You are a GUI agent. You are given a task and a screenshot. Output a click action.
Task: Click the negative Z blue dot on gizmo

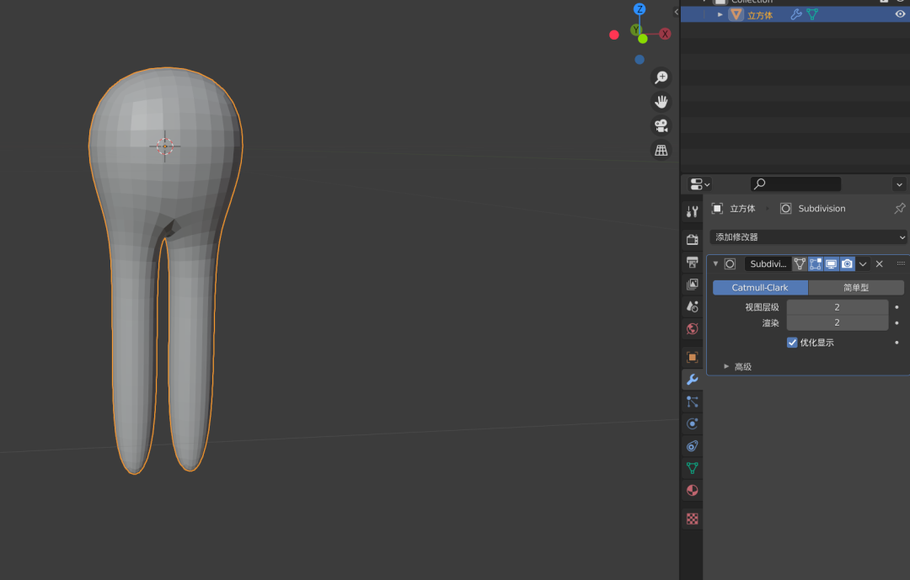click(x=640, y=59)
